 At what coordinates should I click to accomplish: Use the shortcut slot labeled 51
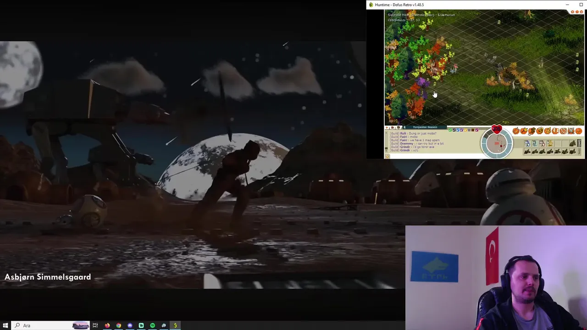pyautogui.click(x=535, y=143)
